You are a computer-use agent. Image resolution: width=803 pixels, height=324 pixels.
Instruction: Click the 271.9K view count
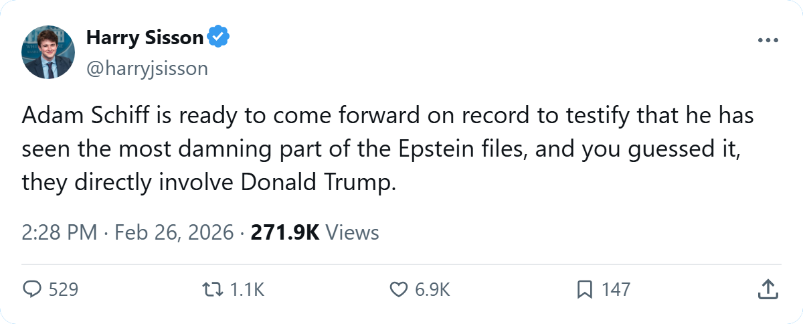286,233
